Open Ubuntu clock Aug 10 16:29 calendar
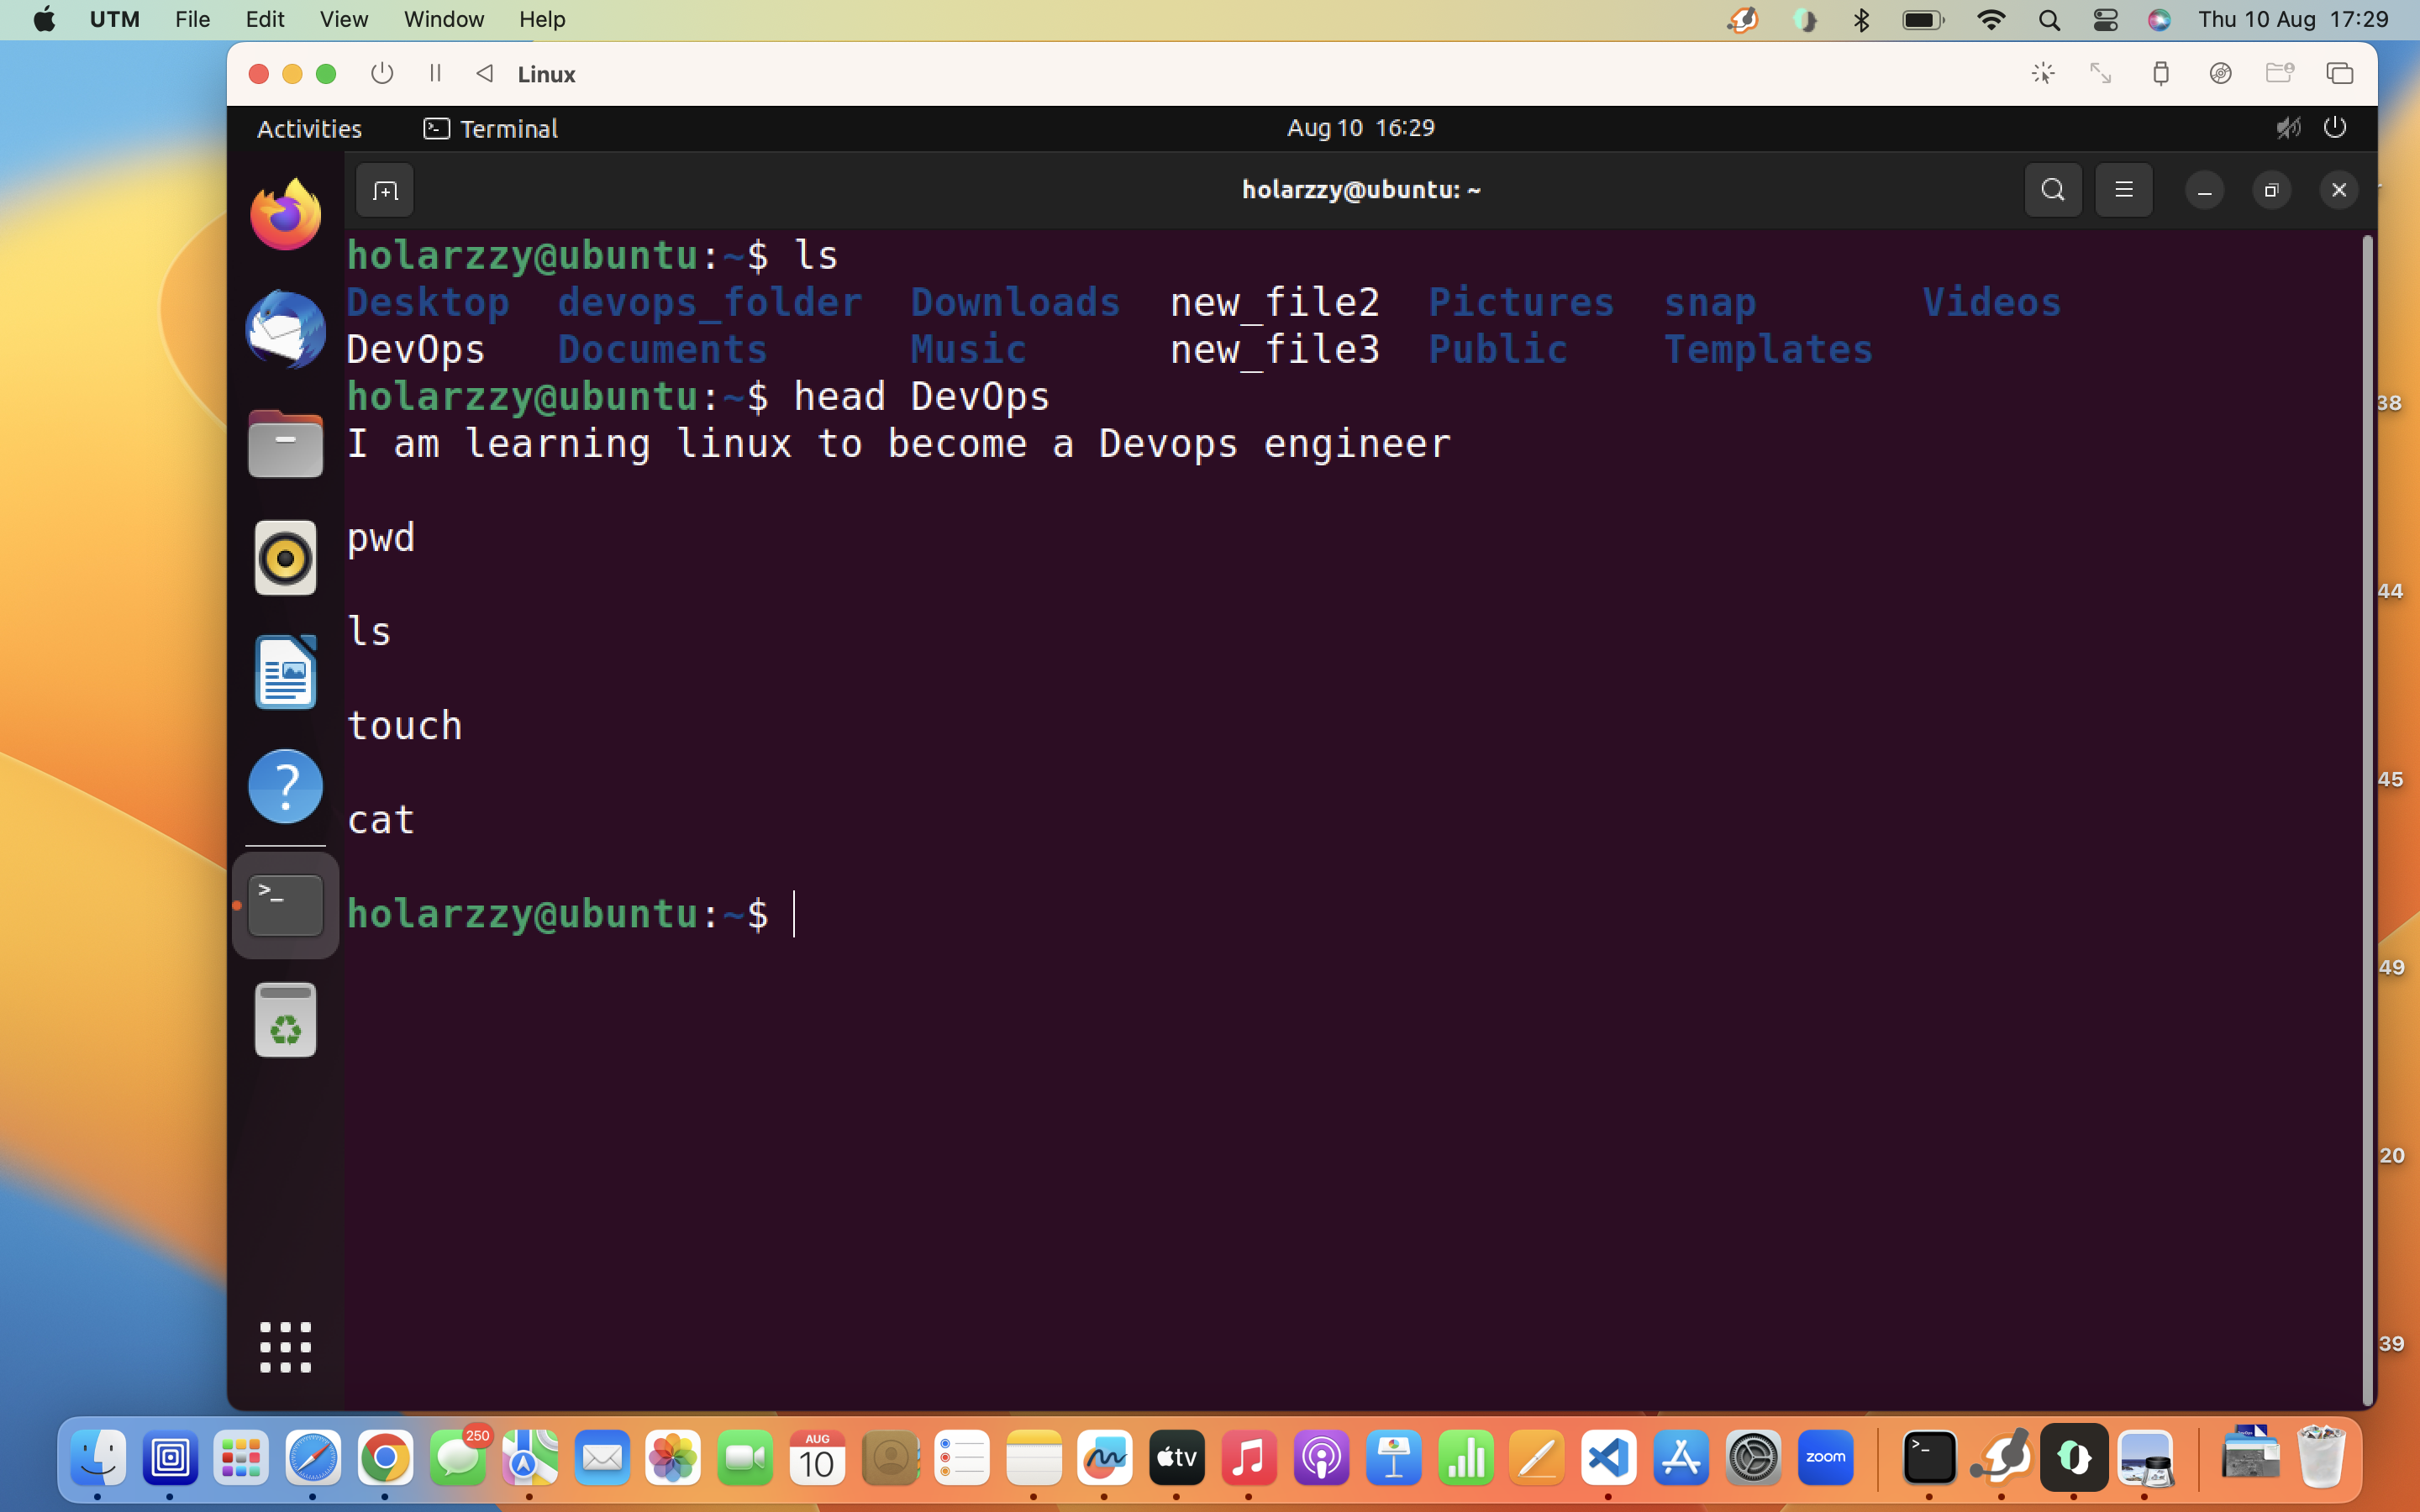Image resolution: width=2420 pixels, height=1512 pixels. point(1360,128)
